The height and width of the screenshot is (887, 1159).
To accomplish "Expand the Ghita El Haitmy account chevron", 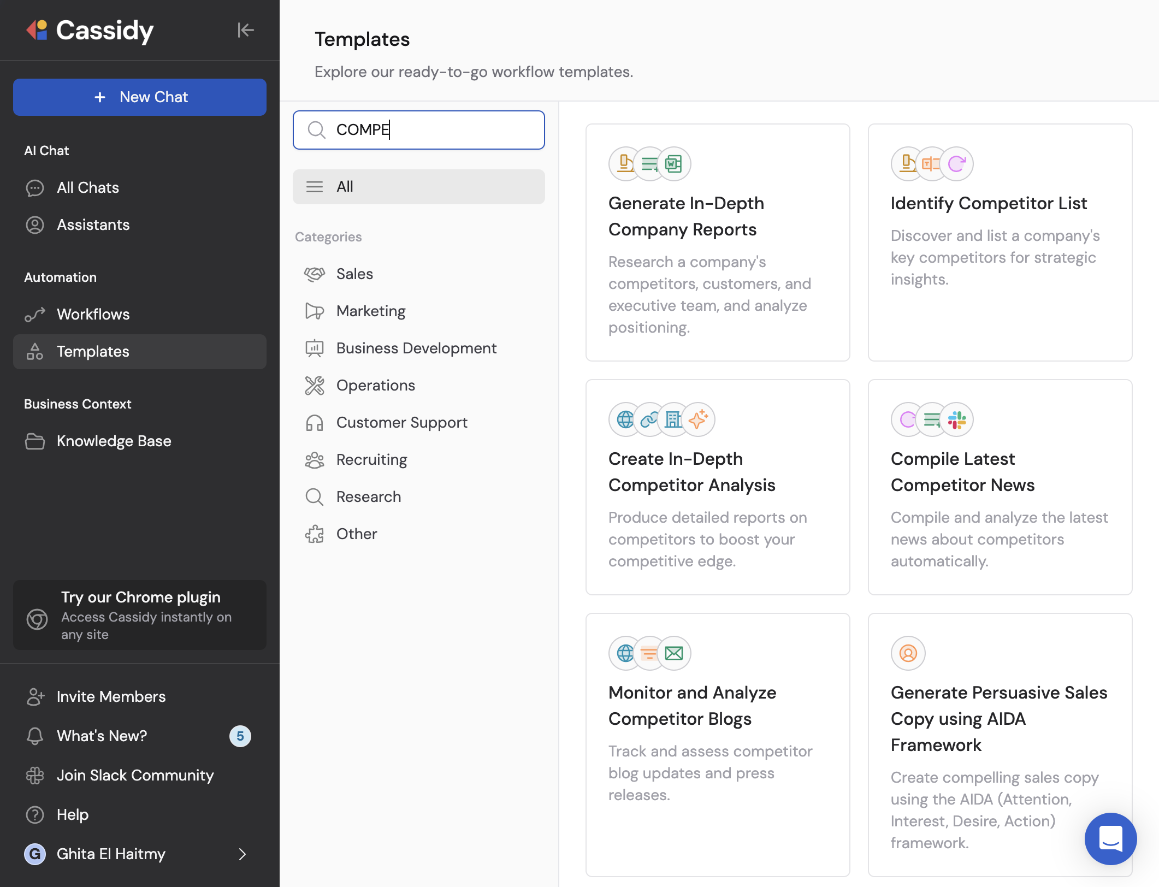I will click(243, 854).
